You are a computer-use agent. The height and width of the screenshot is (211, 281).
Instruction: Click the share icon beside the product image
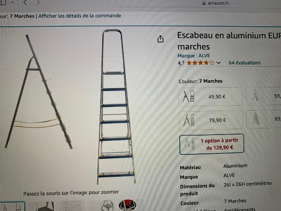(160, 39)
